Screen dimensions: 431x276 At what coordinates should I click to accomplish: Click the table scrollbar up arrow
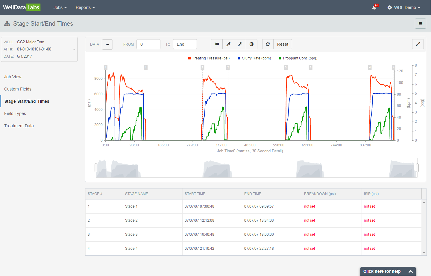tap(424, 202)
